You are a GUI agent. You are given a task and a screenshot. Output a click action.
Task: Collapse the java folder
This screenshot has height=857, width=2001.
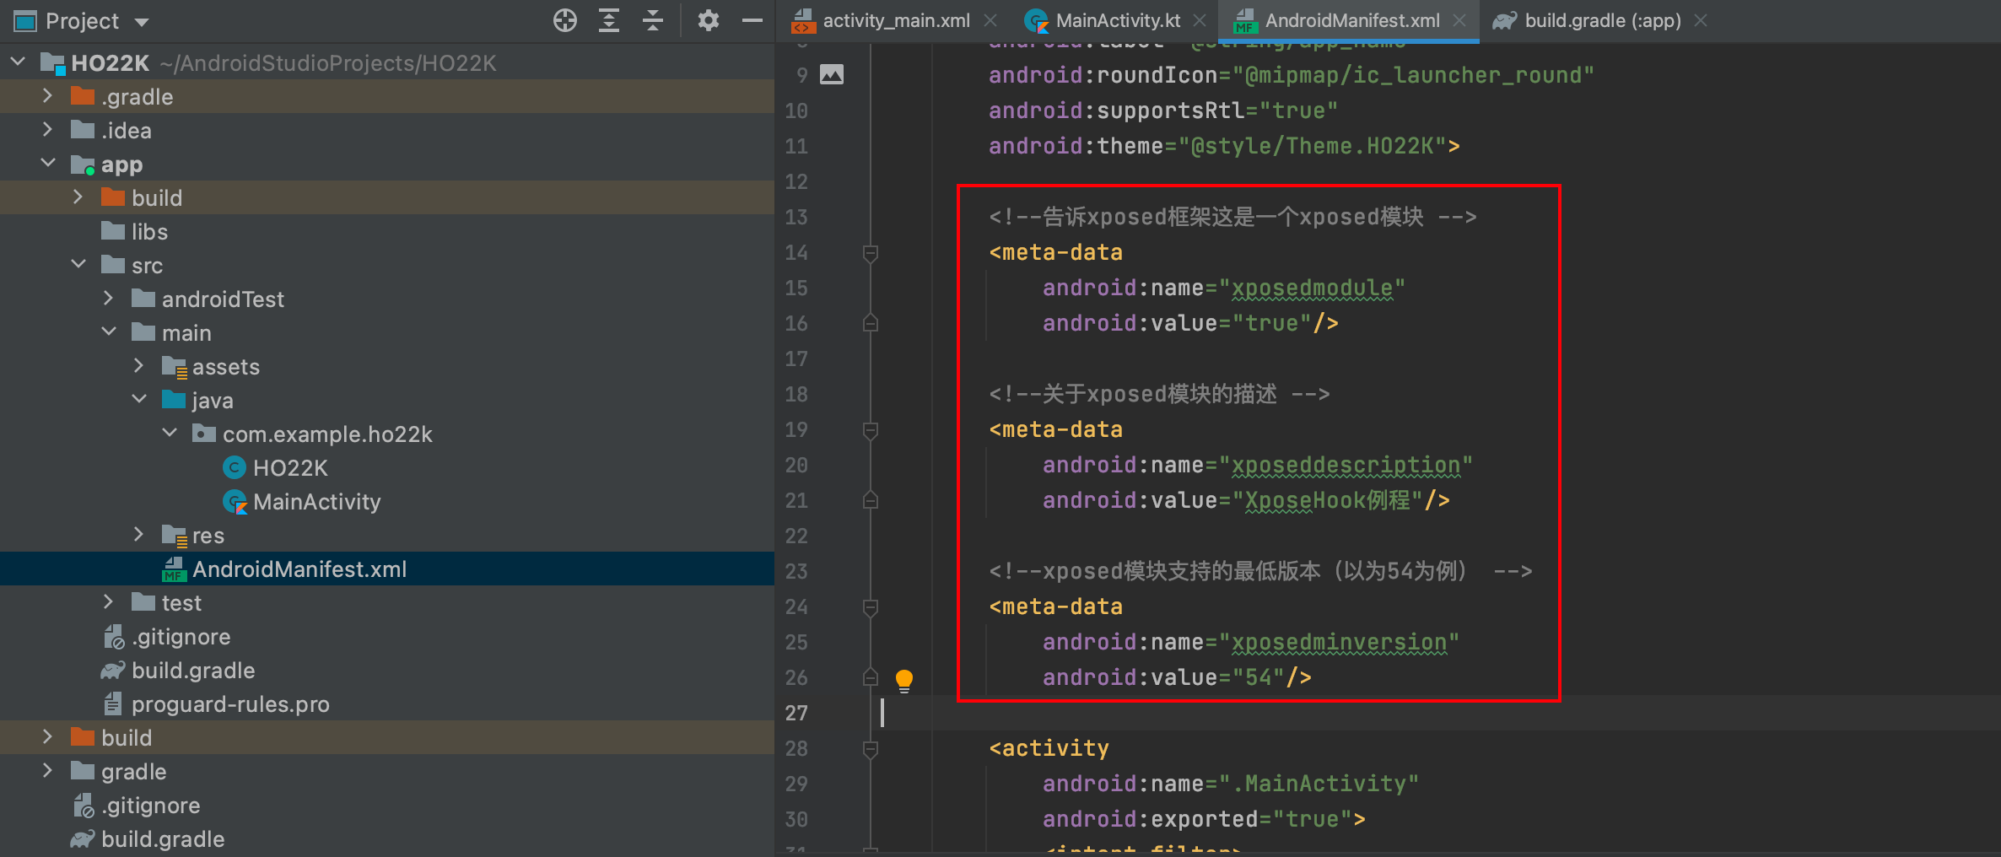pyautogui.click(x=139, y=399)
